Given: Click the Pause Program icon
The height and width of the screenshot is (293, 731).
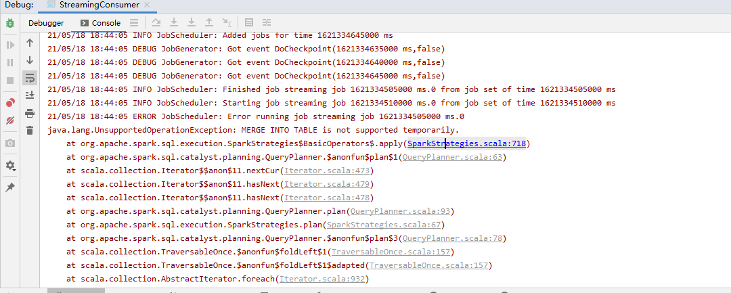Looking at the screenshot, I should tap(10, 62).
